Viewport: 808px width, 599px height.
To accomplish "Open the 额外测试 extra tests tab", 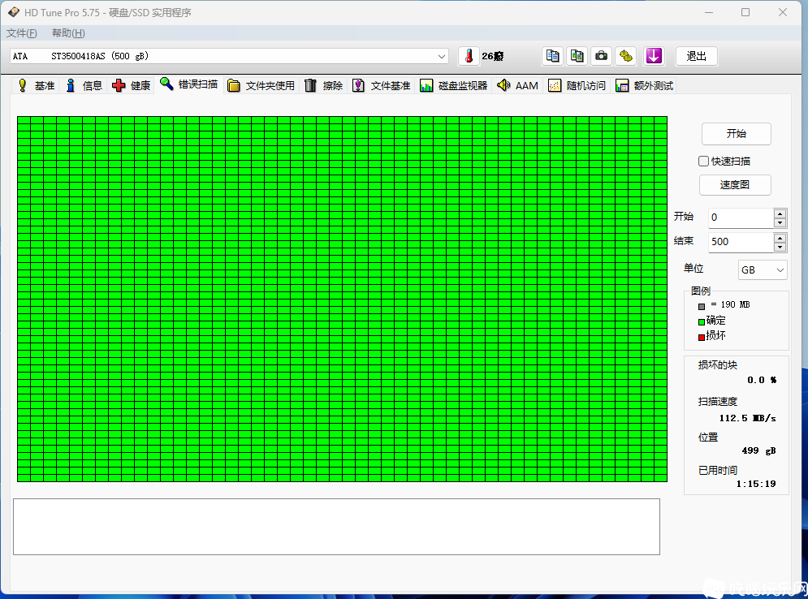I will point(644,85).
